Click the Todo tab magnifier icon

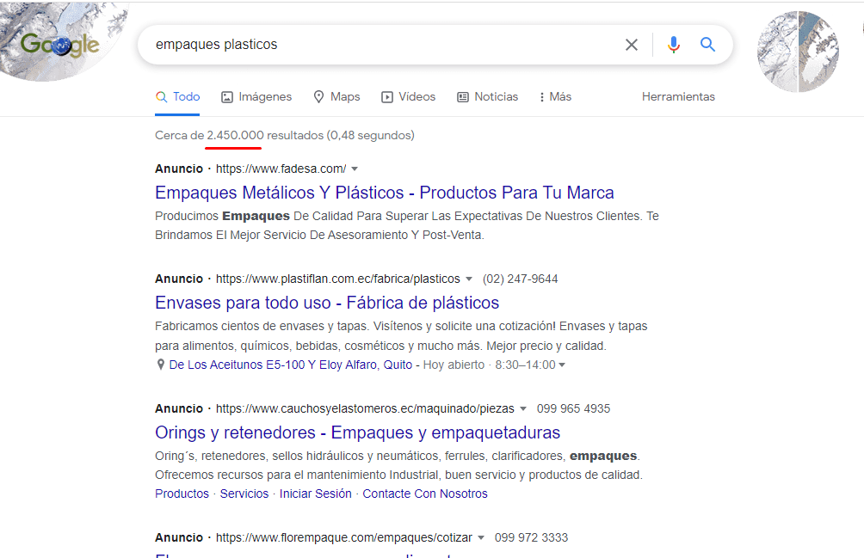click(161, 97)
